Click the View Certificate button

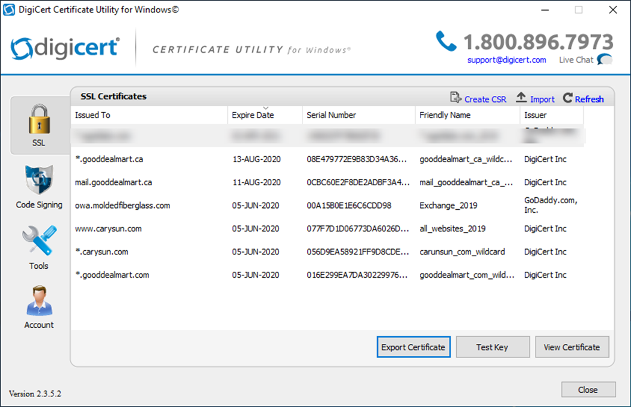pos(572,347)
